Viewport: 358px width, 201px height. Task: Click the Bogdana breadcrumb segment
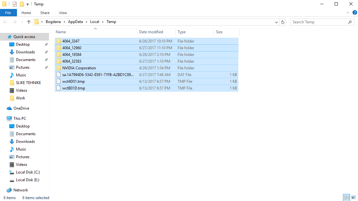click(53, 22)
